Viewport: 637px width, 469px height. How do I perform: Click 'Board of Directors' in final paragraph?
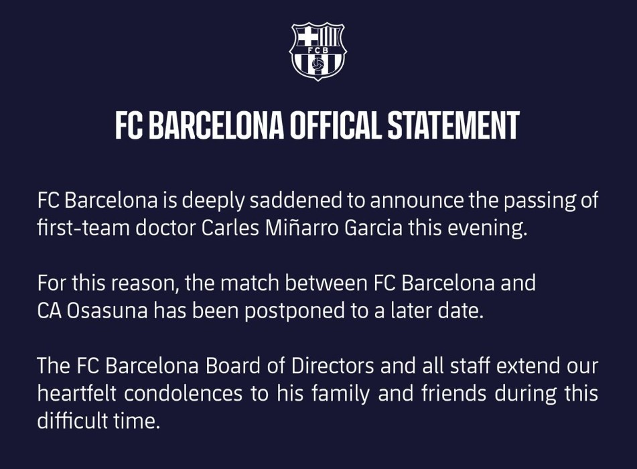click(x=289, y=366)
